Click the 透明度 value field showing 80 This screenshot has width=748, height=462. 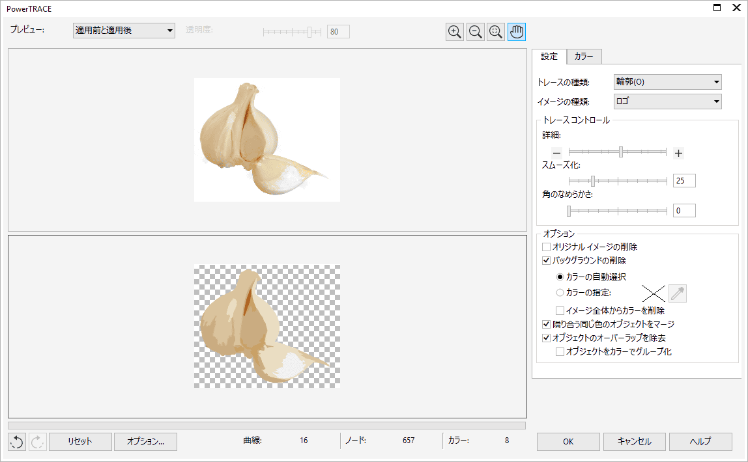click(338, 32)
